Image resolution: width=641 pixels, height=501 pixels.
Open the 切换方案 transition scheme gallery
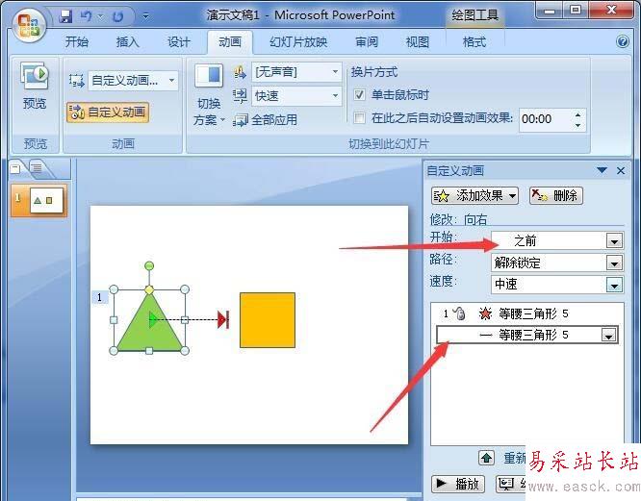point(209,95)
